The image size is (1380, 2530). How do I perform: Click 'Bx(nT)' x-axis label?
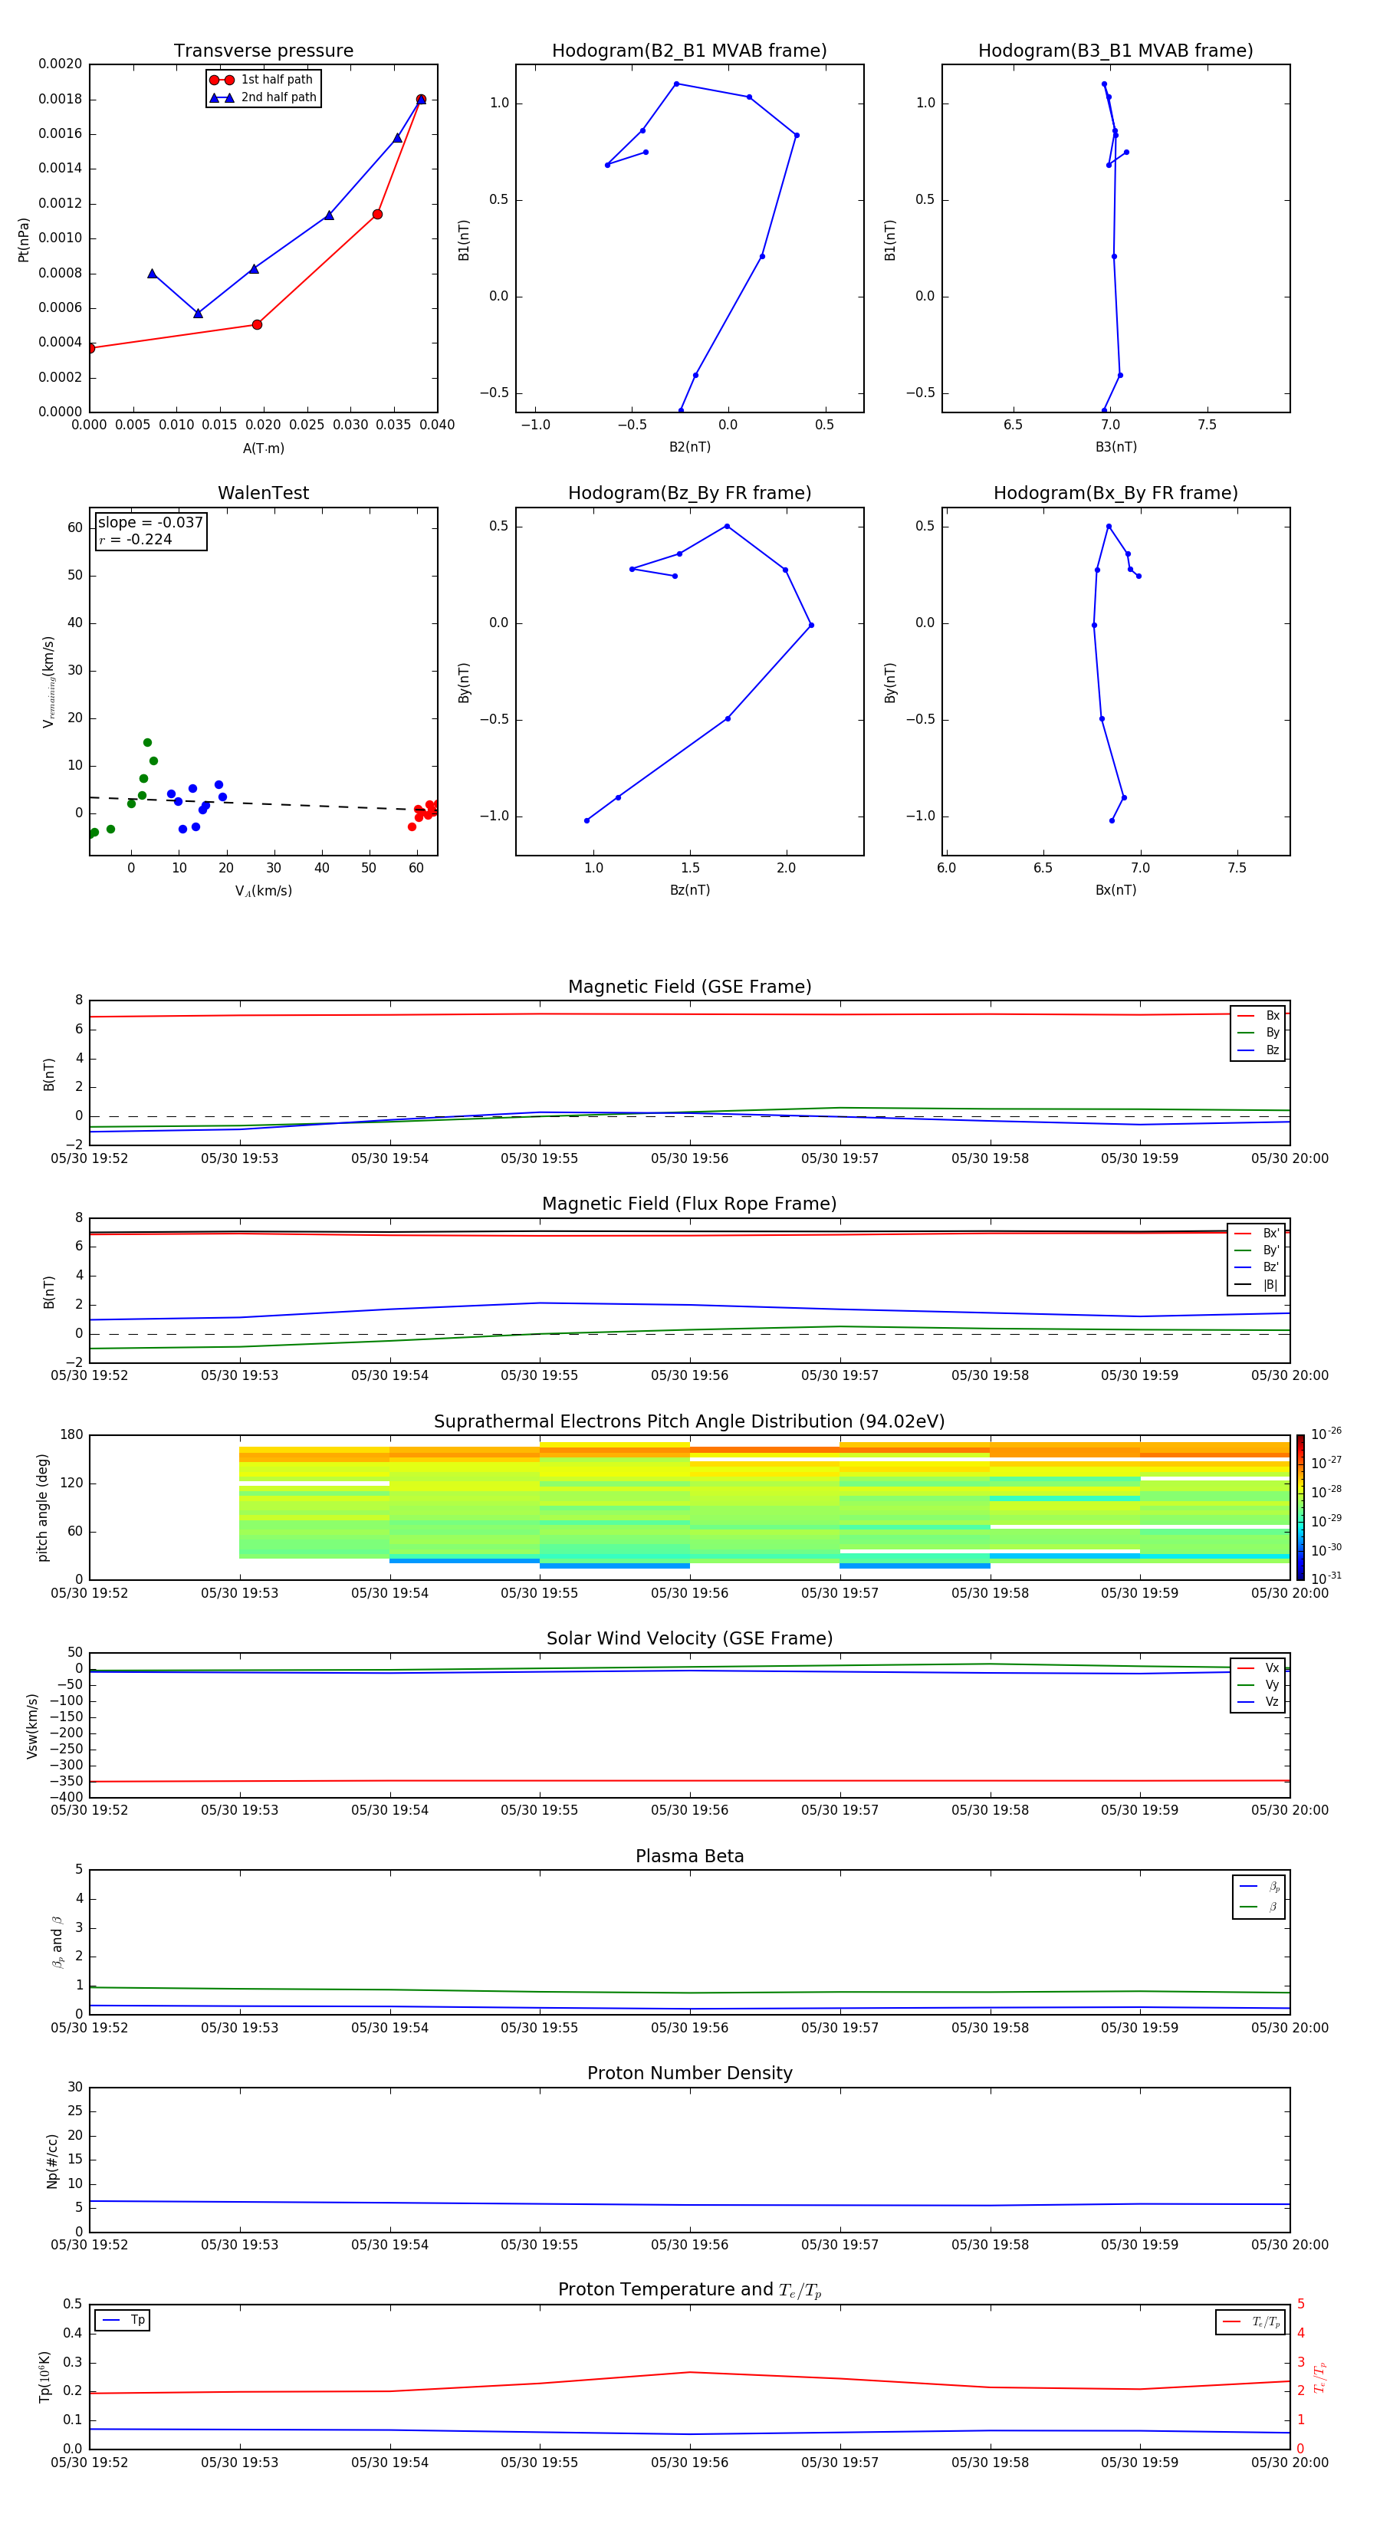tap(1115, 890)
